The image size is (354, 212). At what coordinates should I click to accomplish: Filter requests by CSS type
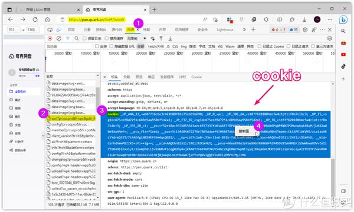pos(175,46)
